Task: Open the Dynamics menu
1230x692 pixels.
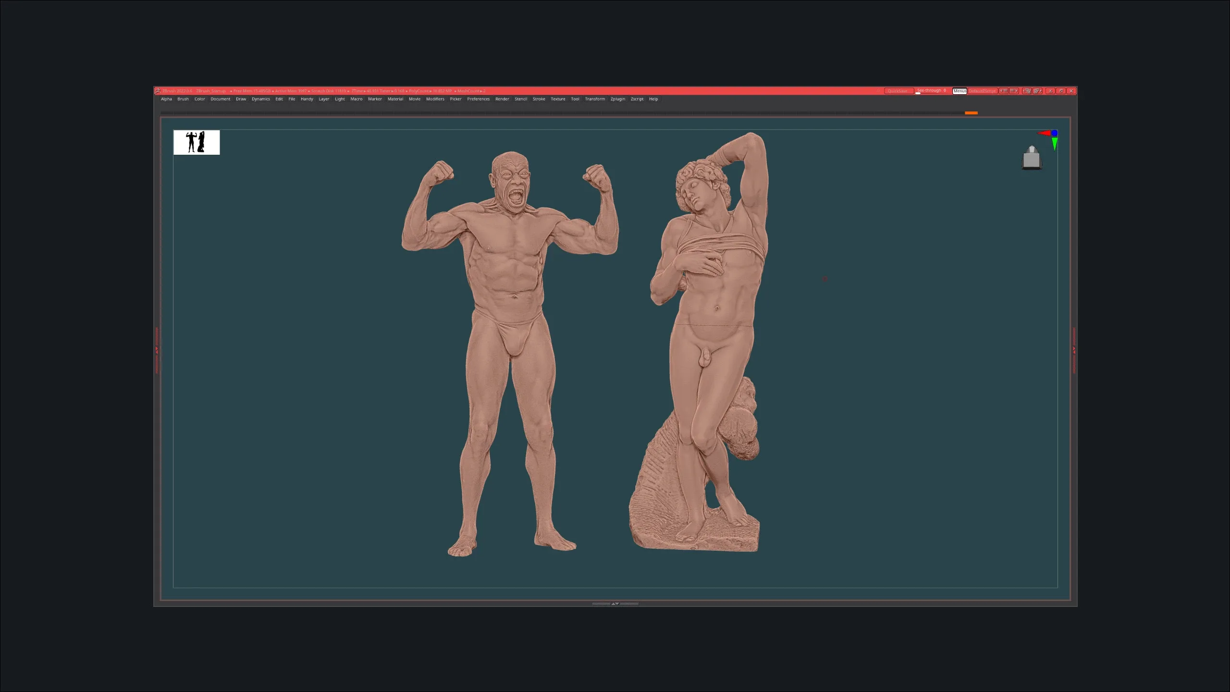Action: pos(261,99)
